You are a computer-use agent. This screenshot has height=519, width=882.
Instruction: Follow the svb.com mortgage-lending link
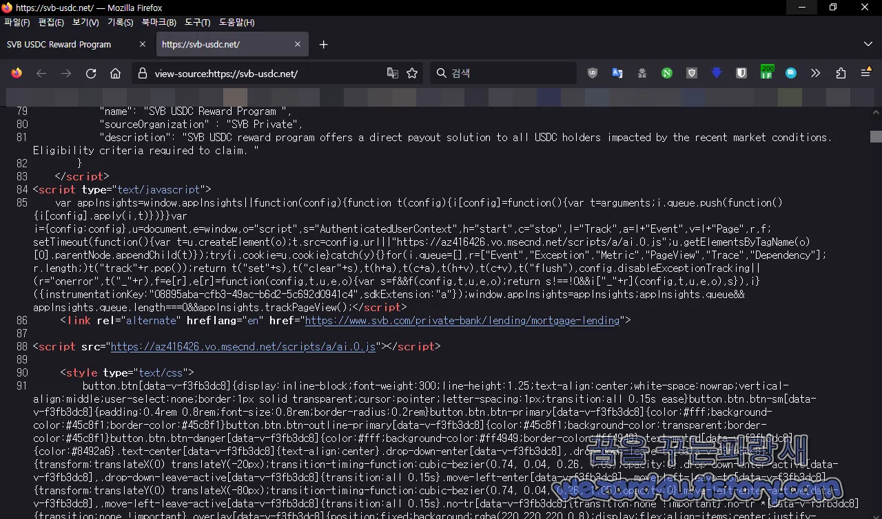click(x=462, y=321)
